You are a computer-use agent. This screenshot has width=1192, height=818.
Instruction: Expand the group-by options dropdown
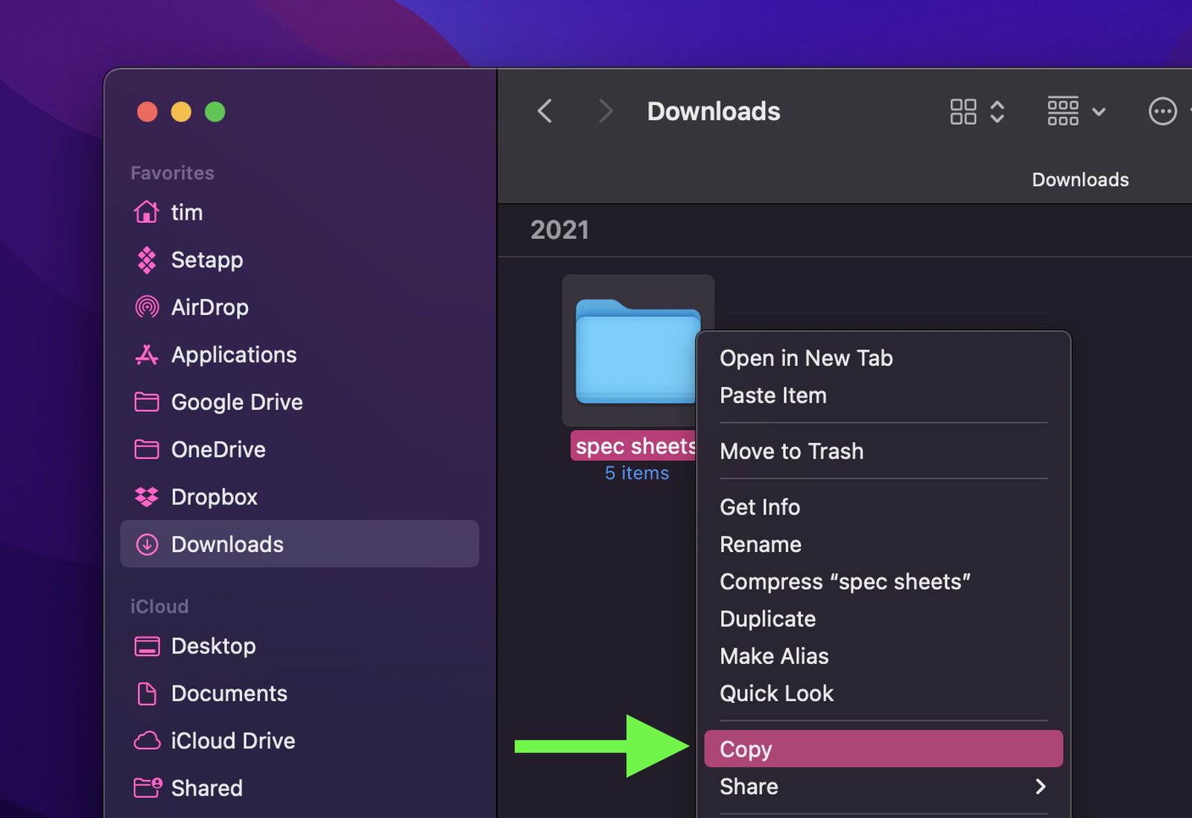pyautogui.click(x=1077, y=112)
